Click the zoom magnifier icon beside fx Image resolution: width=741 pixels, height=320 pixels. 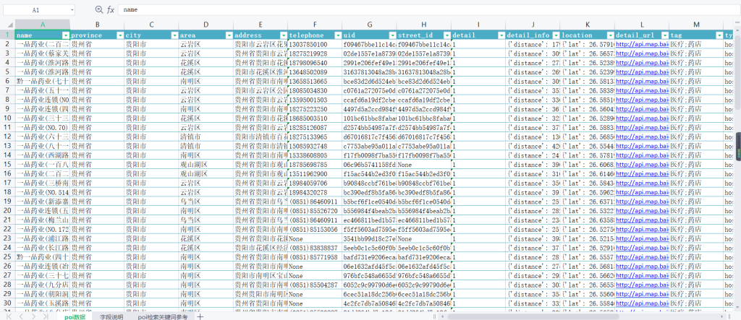[99, 10]
